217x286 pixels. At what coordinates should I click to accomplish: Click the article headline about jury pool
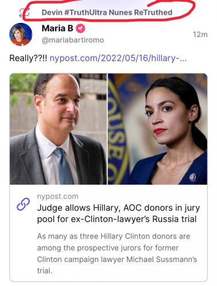click(x=119, y=213)
